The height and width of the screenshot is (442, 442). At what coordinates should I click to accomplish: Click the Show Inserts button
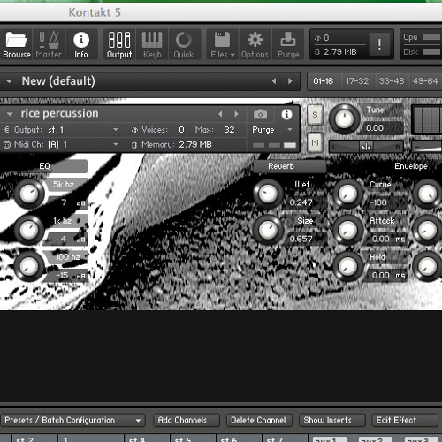331,420
